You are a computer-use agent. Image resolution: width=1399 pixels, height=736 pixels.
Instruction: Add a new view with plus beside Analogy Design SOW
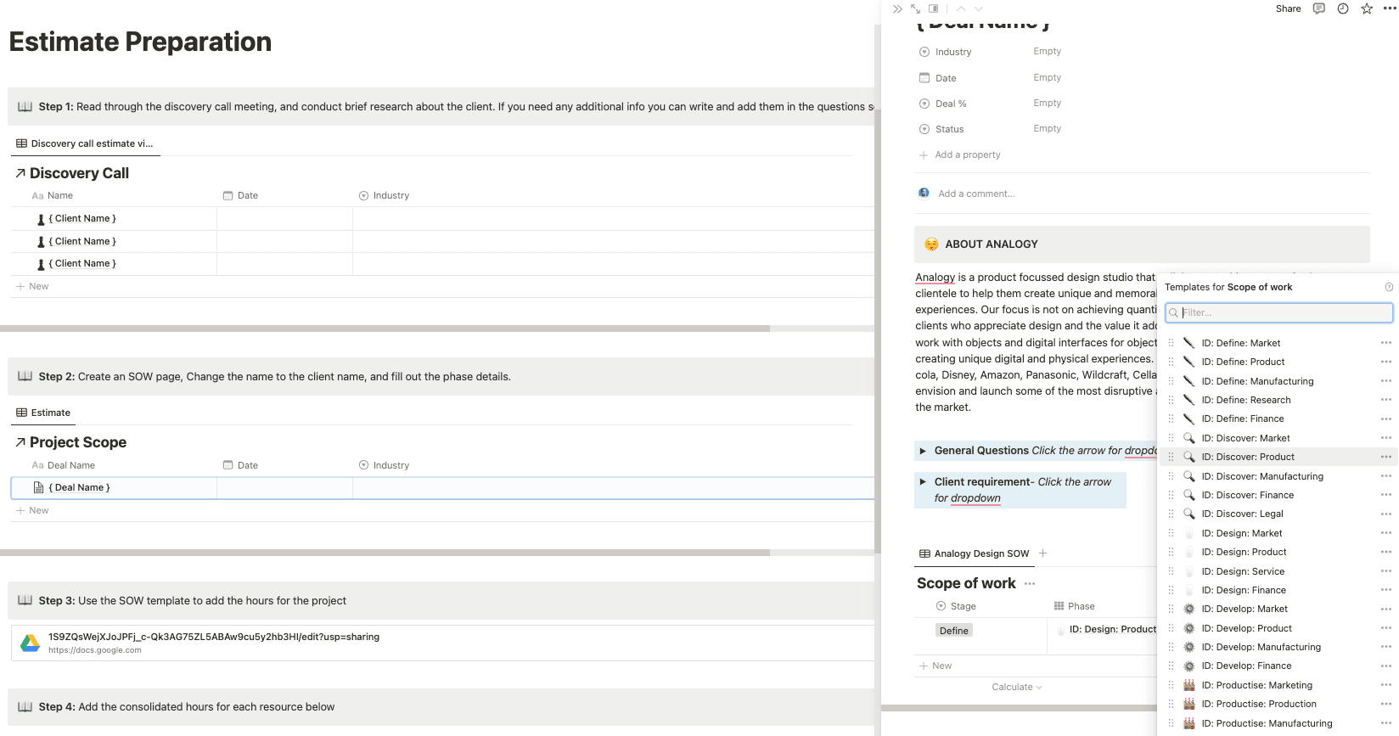pos(1043,553)
